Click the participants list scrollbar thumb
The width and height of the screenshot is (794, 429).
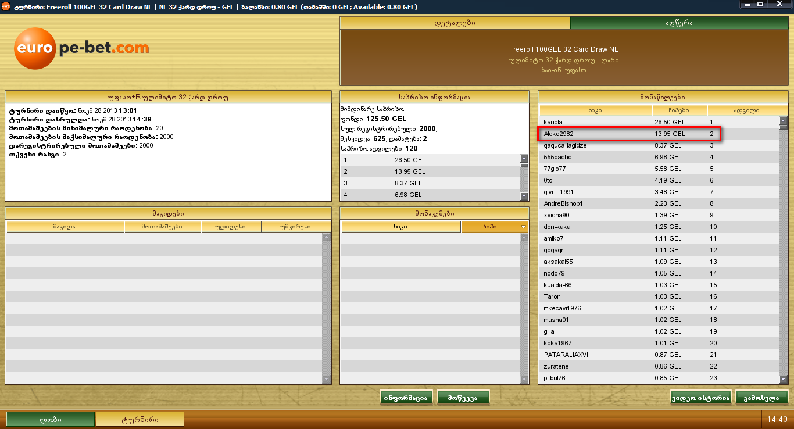tap(783, 127)
